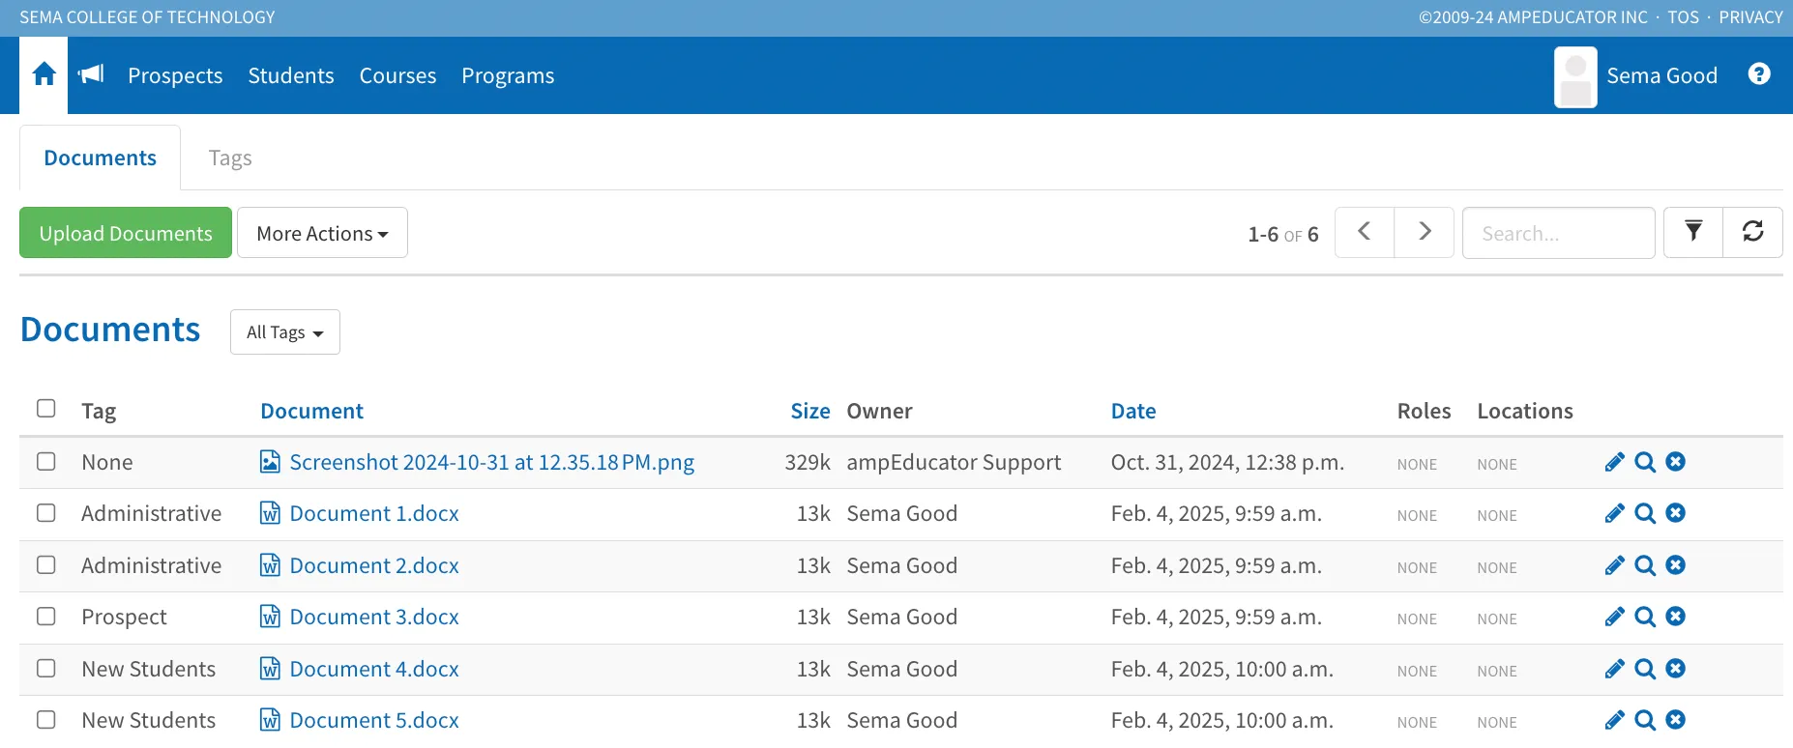
Task: Toggle the select-all checkbox in header
Action: click(x=46, y=408)
